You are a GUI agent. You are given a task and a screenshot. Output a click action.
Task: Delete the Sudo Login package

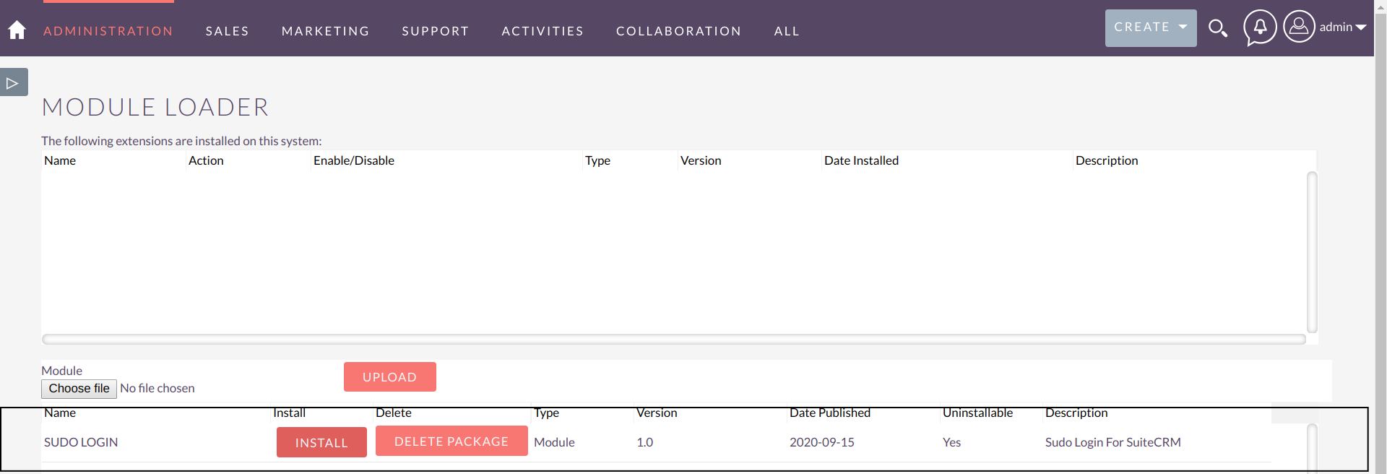tap(451, 441)
